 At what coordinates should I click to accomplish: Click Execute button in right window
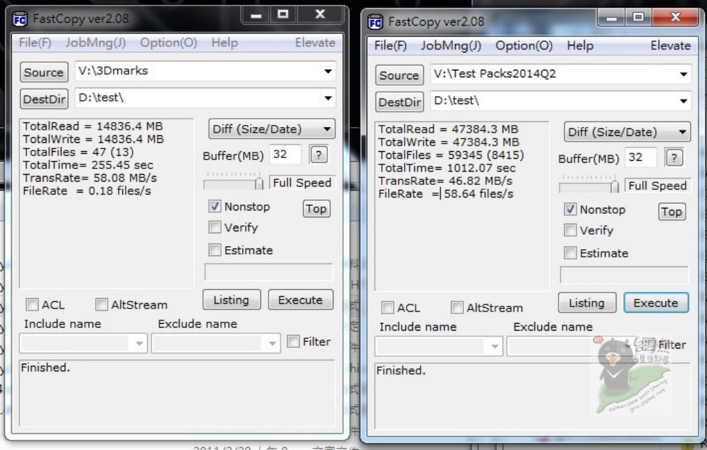coord(656,302)
